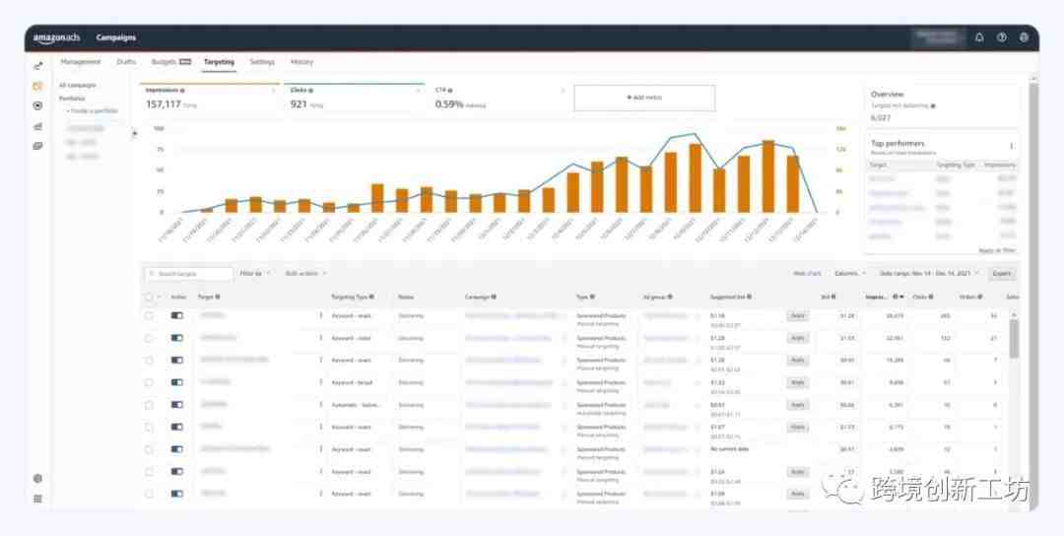Tick checkbox of first table row

tap(149, 315)
